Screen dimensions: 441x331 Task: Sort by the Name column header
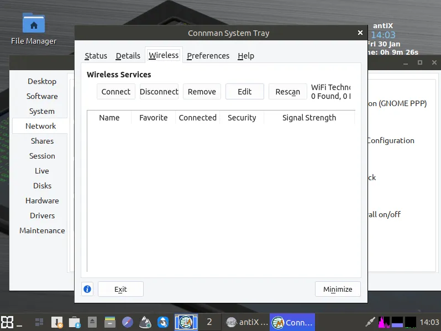tap(109, 118)
